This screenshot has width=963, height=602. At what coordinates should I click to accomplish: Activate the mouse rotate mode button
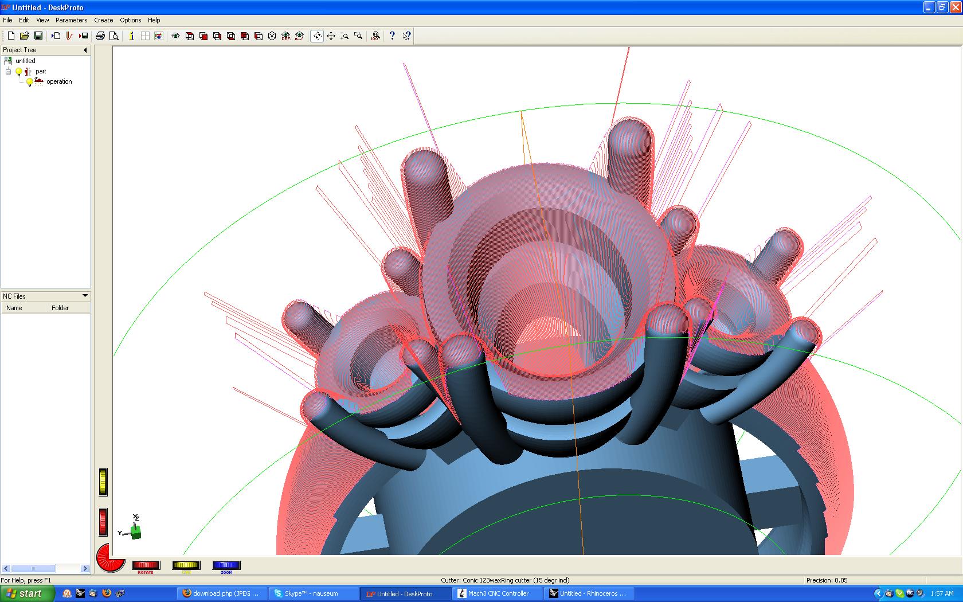click(x=317, y=36)
